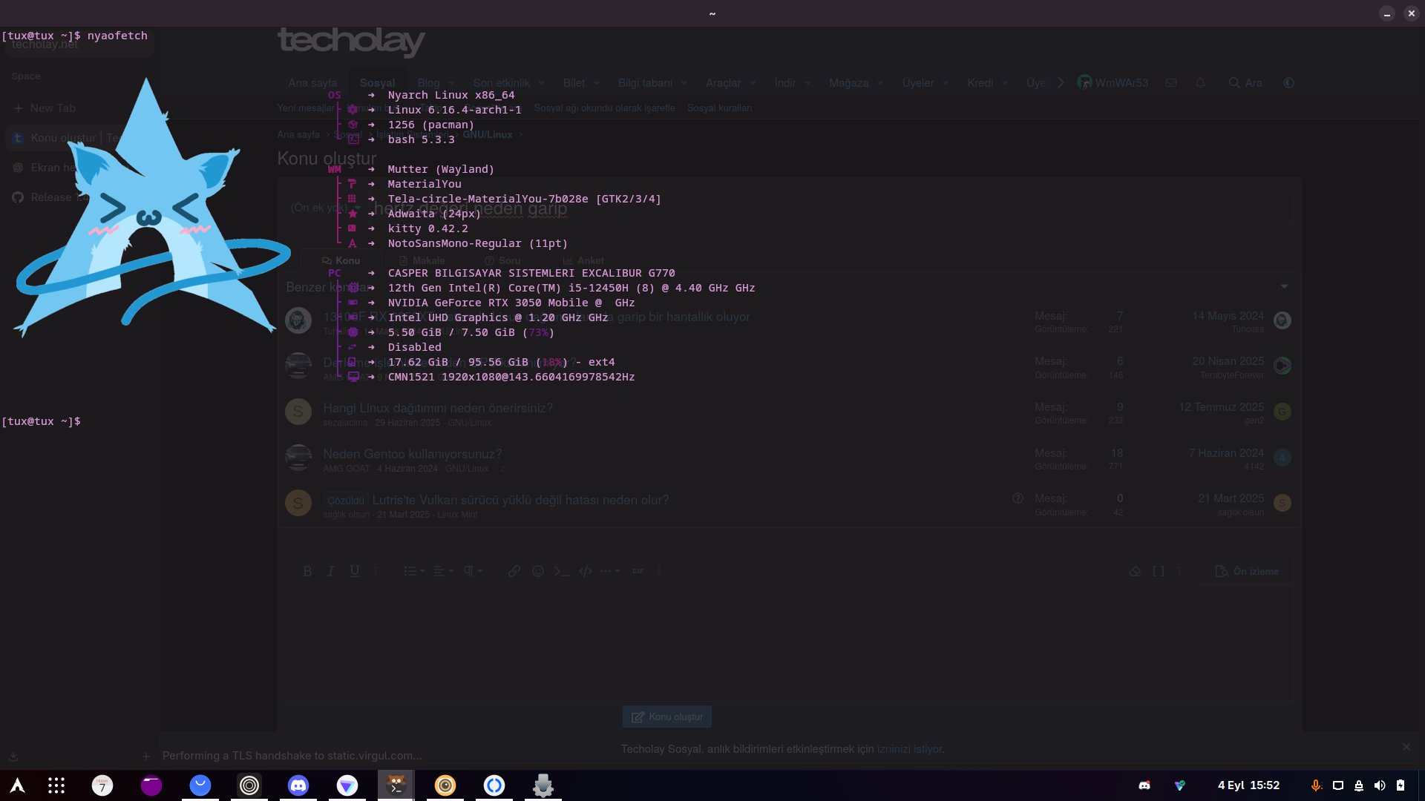1425x801 pixels.
Task: Open the alignment dropdown in the editor toolbar
Action: [443, 571]
